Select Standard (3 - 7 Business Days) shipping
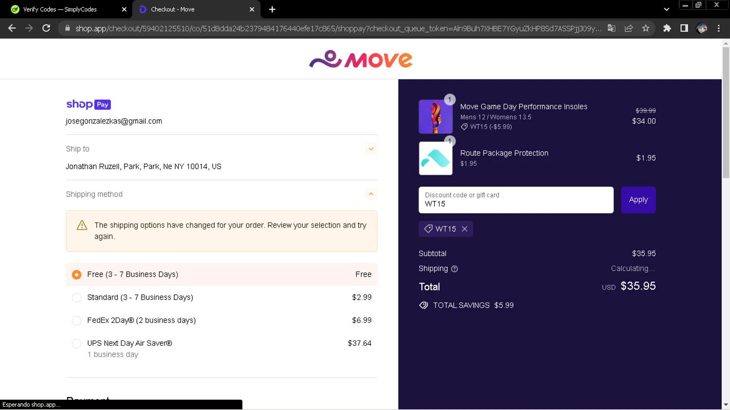 point(221,297)
